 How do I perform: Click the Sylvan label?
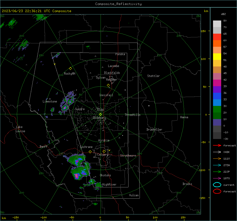click(x=101, y=78)
